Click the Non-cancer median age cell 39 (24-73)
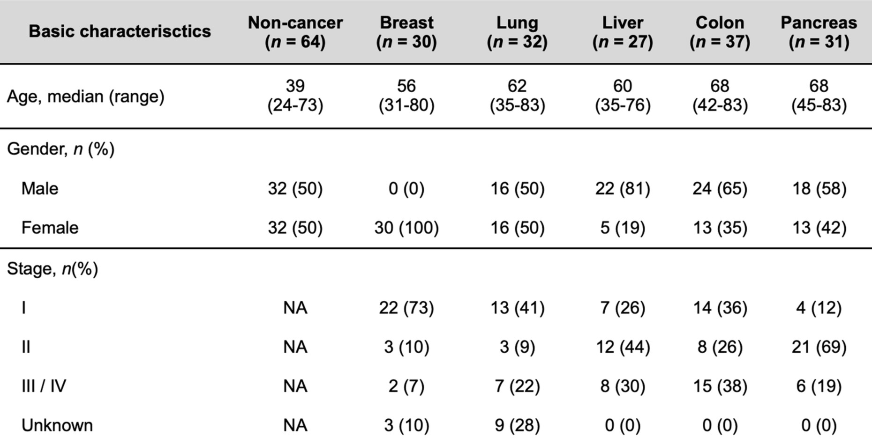This screenshot has width=872, height=445. tap(295, 96)
